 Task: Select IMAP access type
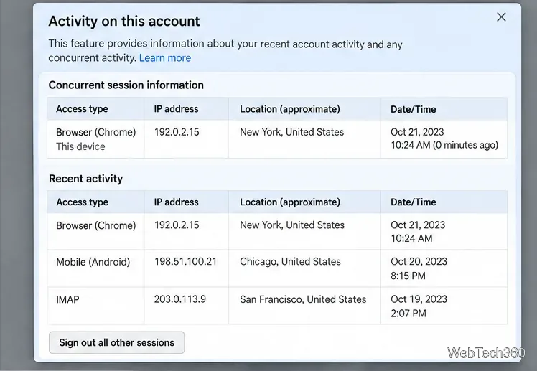tap(67, 299)
